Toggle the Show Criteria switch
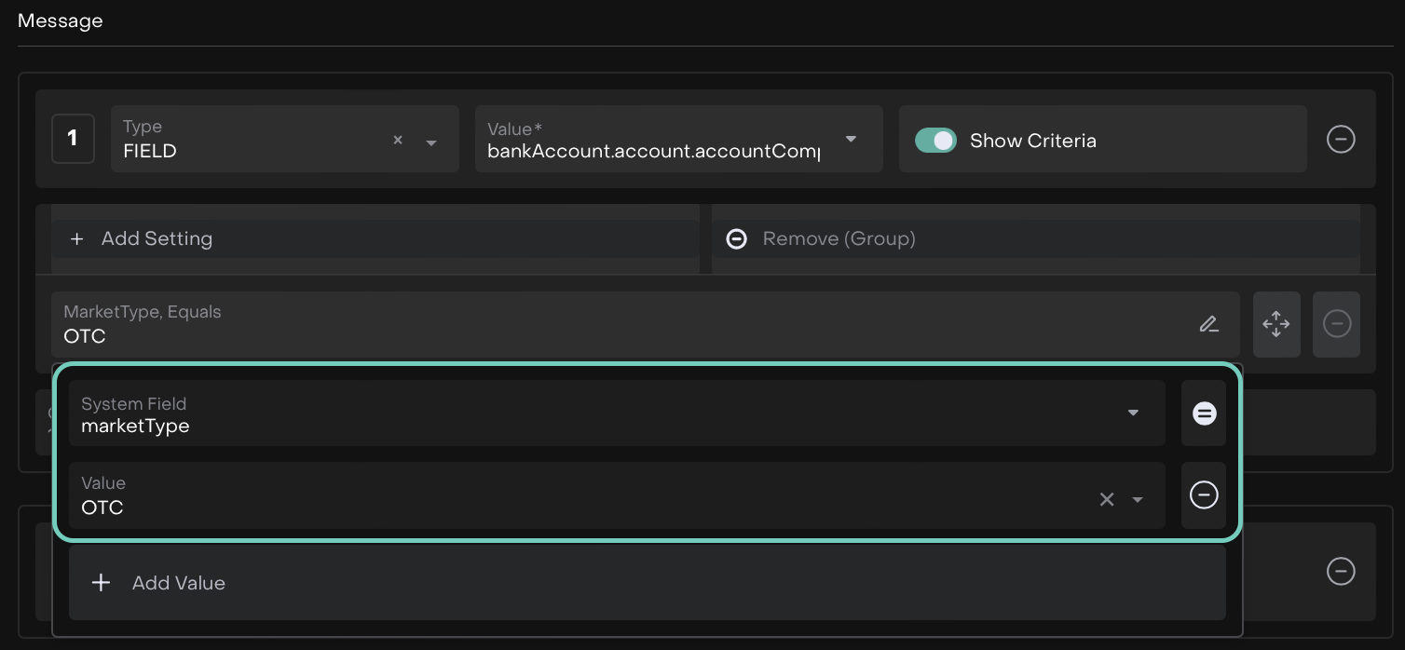The image size is (1405, 650). tap(935, 141)
